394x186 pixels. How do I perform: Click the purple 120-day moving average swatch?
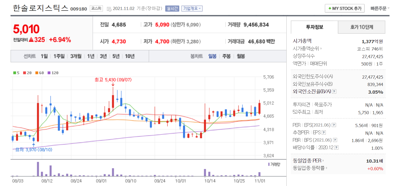click(49, 73)
